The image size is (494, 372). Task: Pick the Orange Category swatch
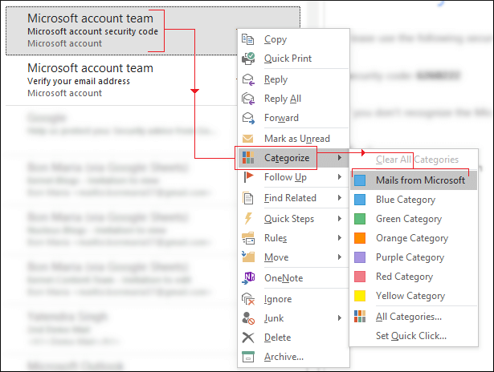[x=360, y=238]
